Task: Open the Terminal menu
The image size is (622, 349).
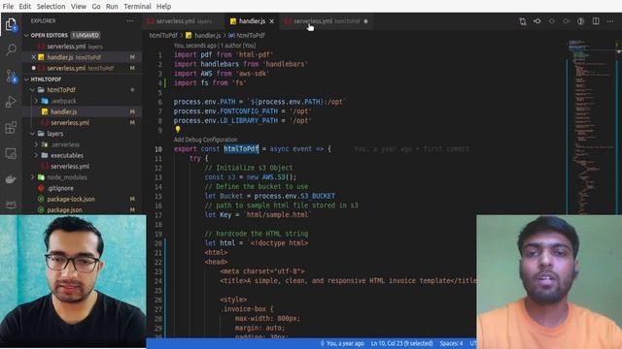Action: pyautogui.click(x=137, y=7)
